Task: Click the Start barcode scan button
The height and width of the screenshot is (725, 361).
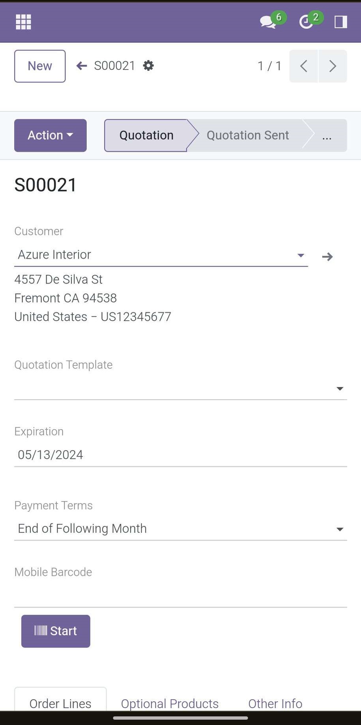Action: pyautogui.click(x=56, y=631)
